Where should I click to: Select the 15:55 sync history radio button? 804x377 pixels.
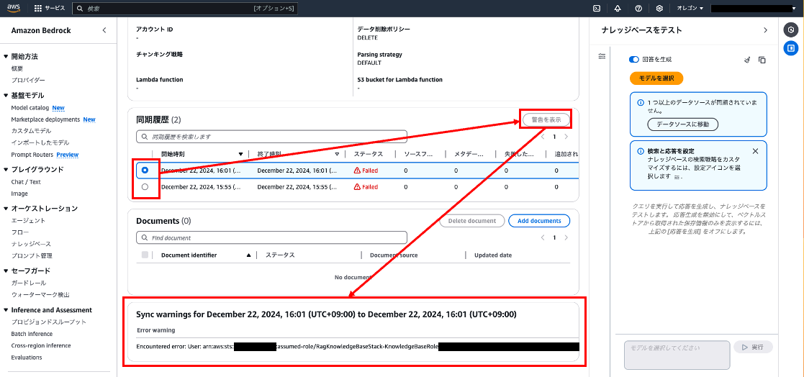point(145,187)
